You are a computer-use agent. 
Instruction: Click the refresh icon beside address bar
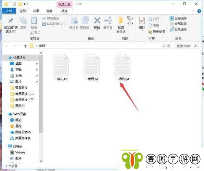(169, 46)
